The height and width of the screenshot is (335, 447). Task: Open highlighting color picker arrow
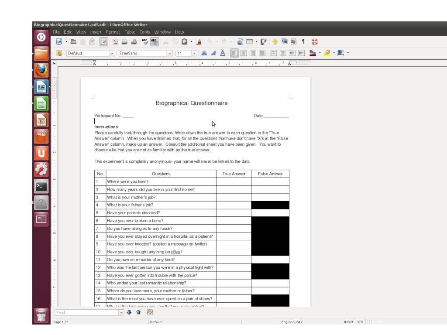point(334,53)
